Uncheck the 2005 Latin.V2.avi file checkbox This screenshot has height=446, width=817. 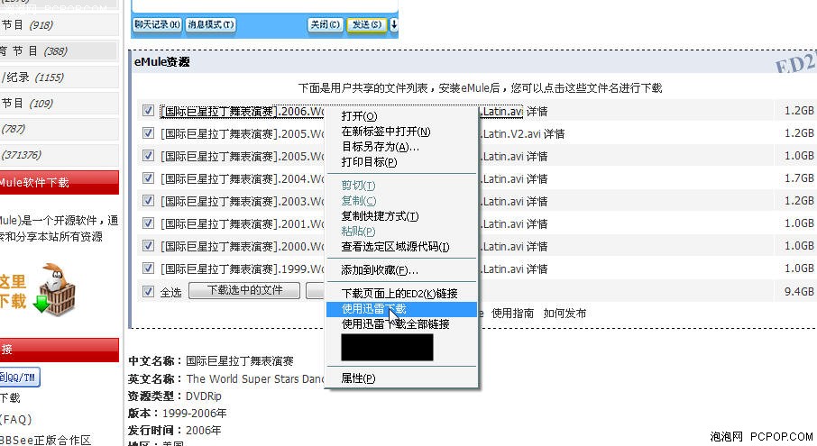click(148, 133)
